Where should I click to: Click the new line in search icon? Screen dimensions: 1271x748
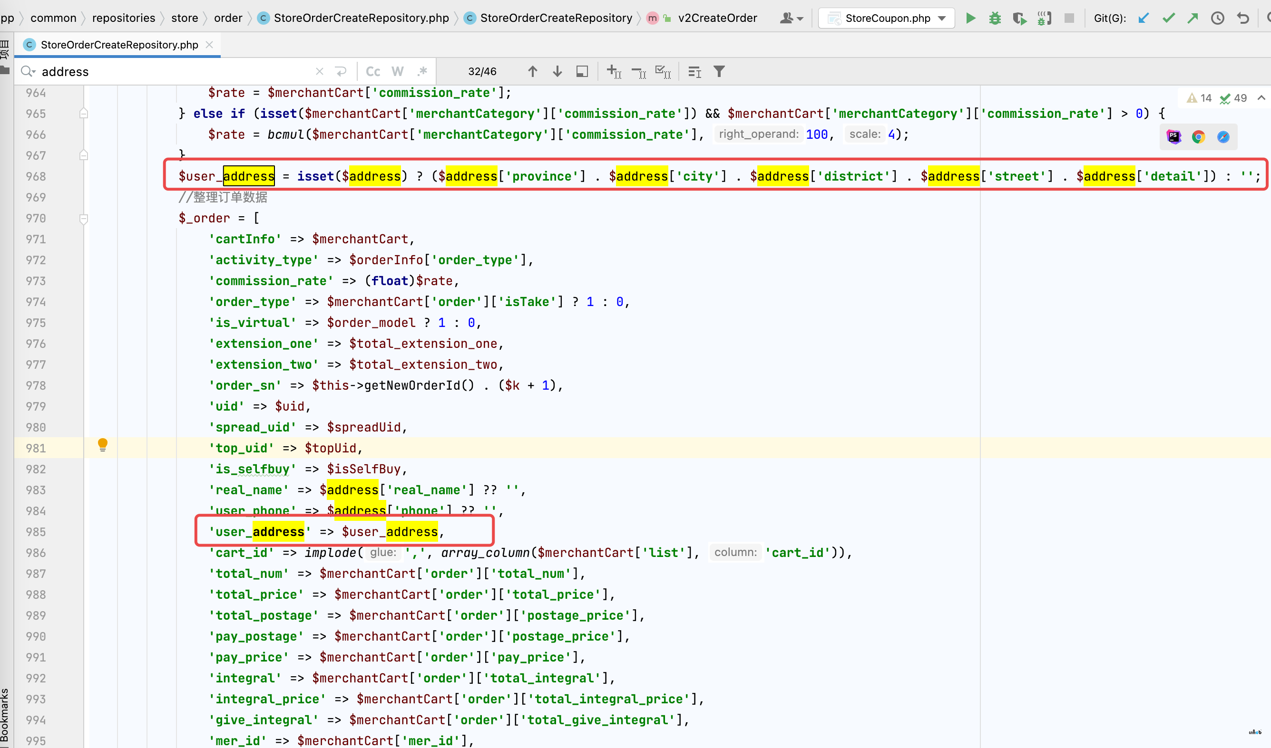tap(342, 72)
